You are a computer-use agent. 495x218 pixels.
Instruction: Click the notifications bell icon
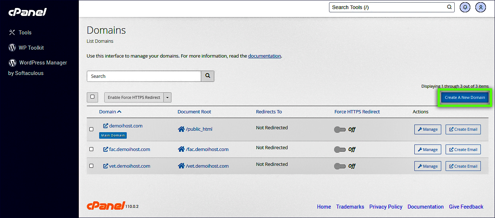pyautogui.click(x=465, y=7)
